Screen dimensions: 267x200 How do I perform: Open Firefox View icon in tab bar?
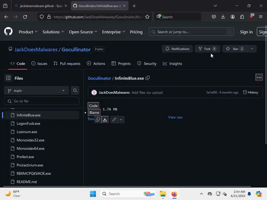(x=5, y=6)
